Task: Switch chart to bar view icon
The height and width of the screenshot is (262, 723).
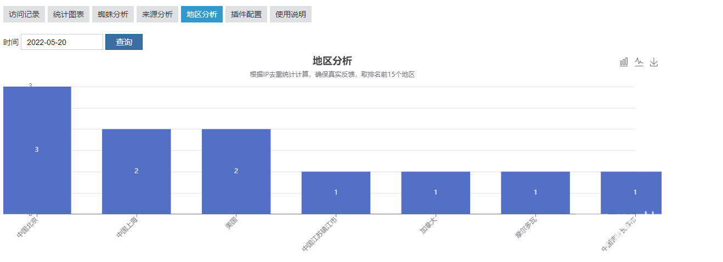Action: click(x=624, y=62)
